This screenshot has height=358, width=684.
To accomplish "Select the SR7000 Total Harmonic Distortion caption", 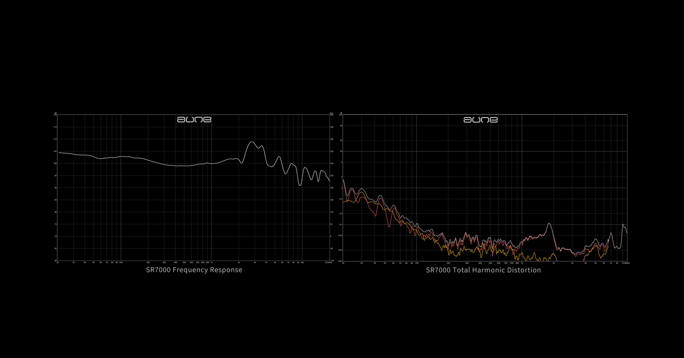I will 483,270.
